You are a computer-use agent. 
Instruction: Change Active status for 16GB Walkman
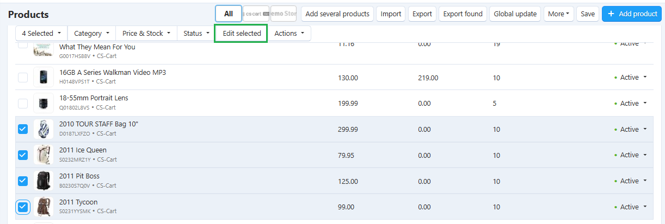(631, 78)
